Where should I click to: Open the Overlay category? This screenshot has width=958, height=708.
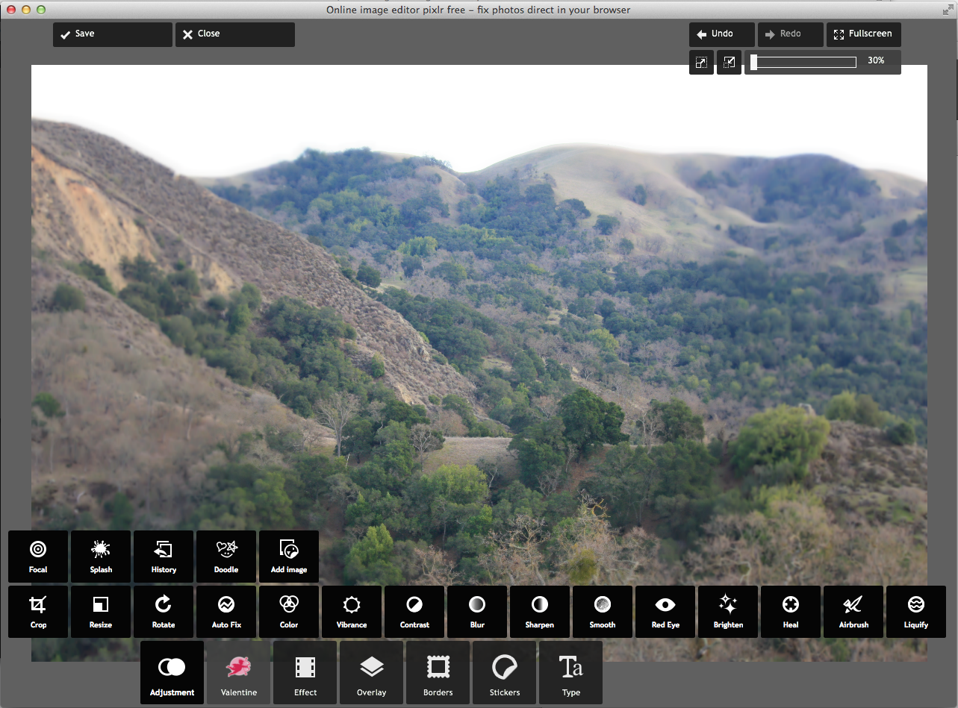click(x=372, y=673)
